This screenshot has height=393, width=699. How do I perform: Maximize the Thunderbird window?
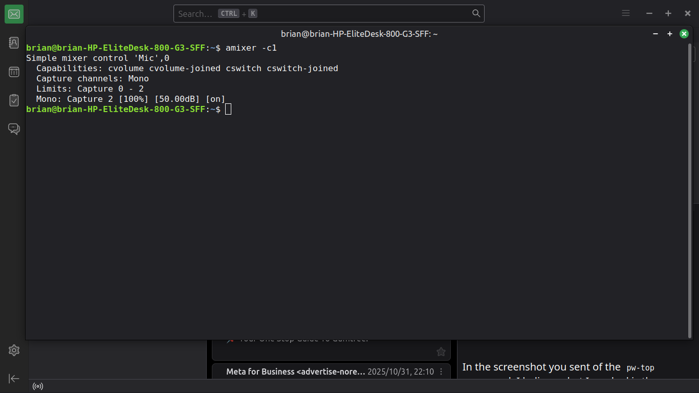point(668,13)
